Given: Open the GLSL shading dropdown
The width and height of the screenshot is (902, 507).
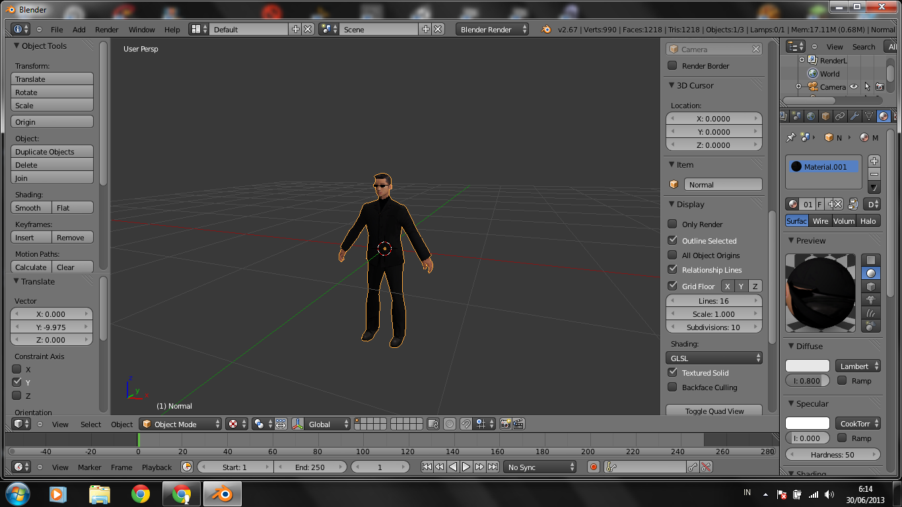Looking at the screenshot, I should pyautogui.click(x=714, y=358).
